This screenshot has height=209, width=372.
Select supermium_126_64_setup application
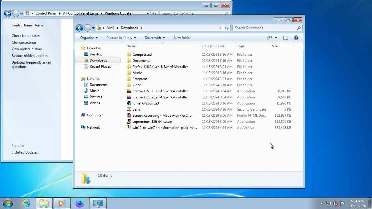tap(152, 122)
